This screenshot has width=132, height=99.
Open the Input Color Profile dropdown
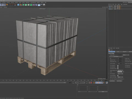coord(120,77)
